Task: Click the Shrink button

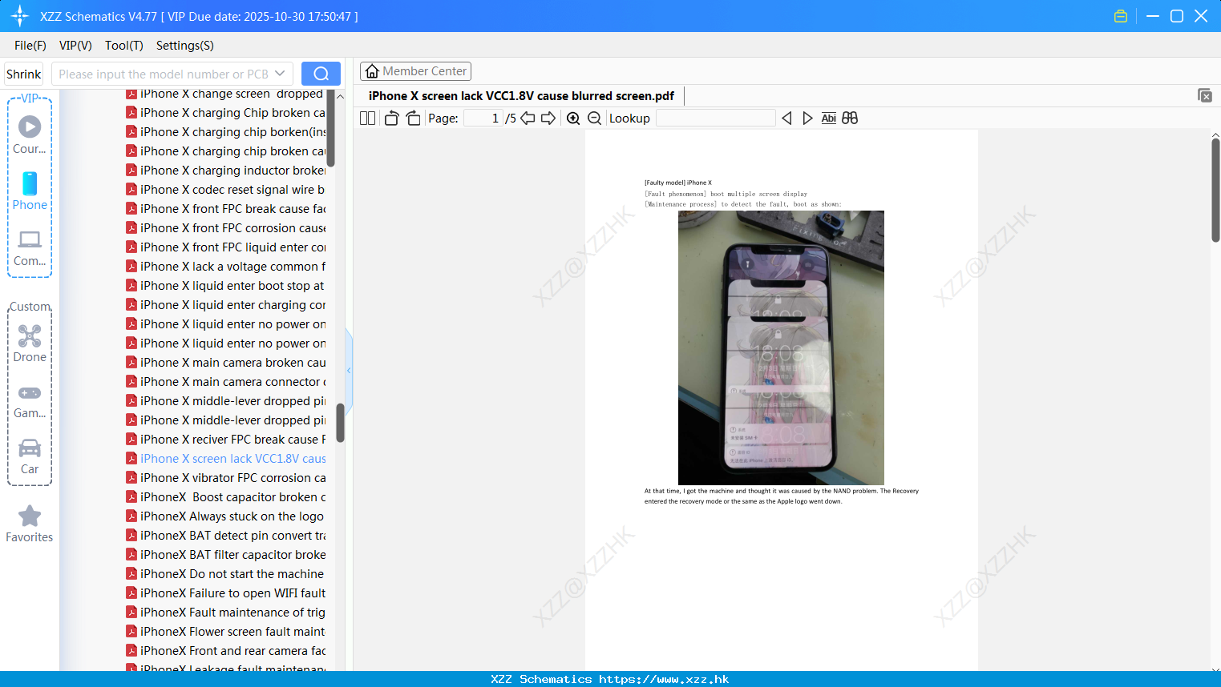Action: pos(23,74)
